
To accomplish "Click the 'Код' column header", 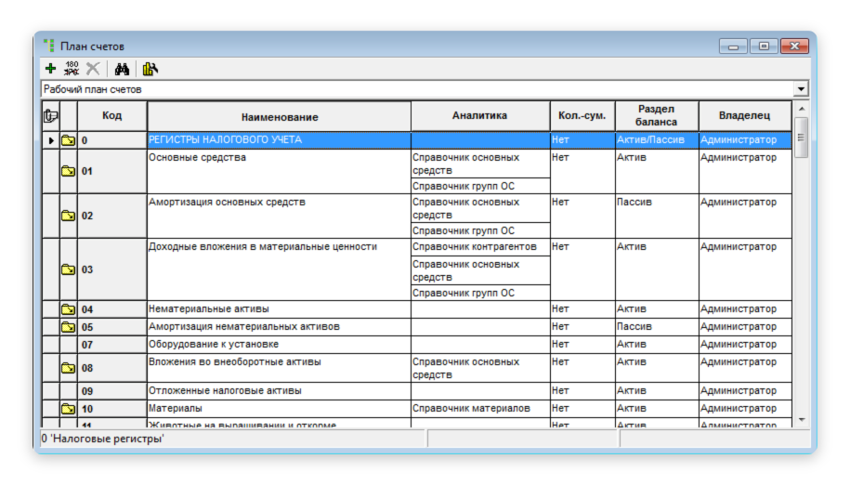I will point(112,115).
